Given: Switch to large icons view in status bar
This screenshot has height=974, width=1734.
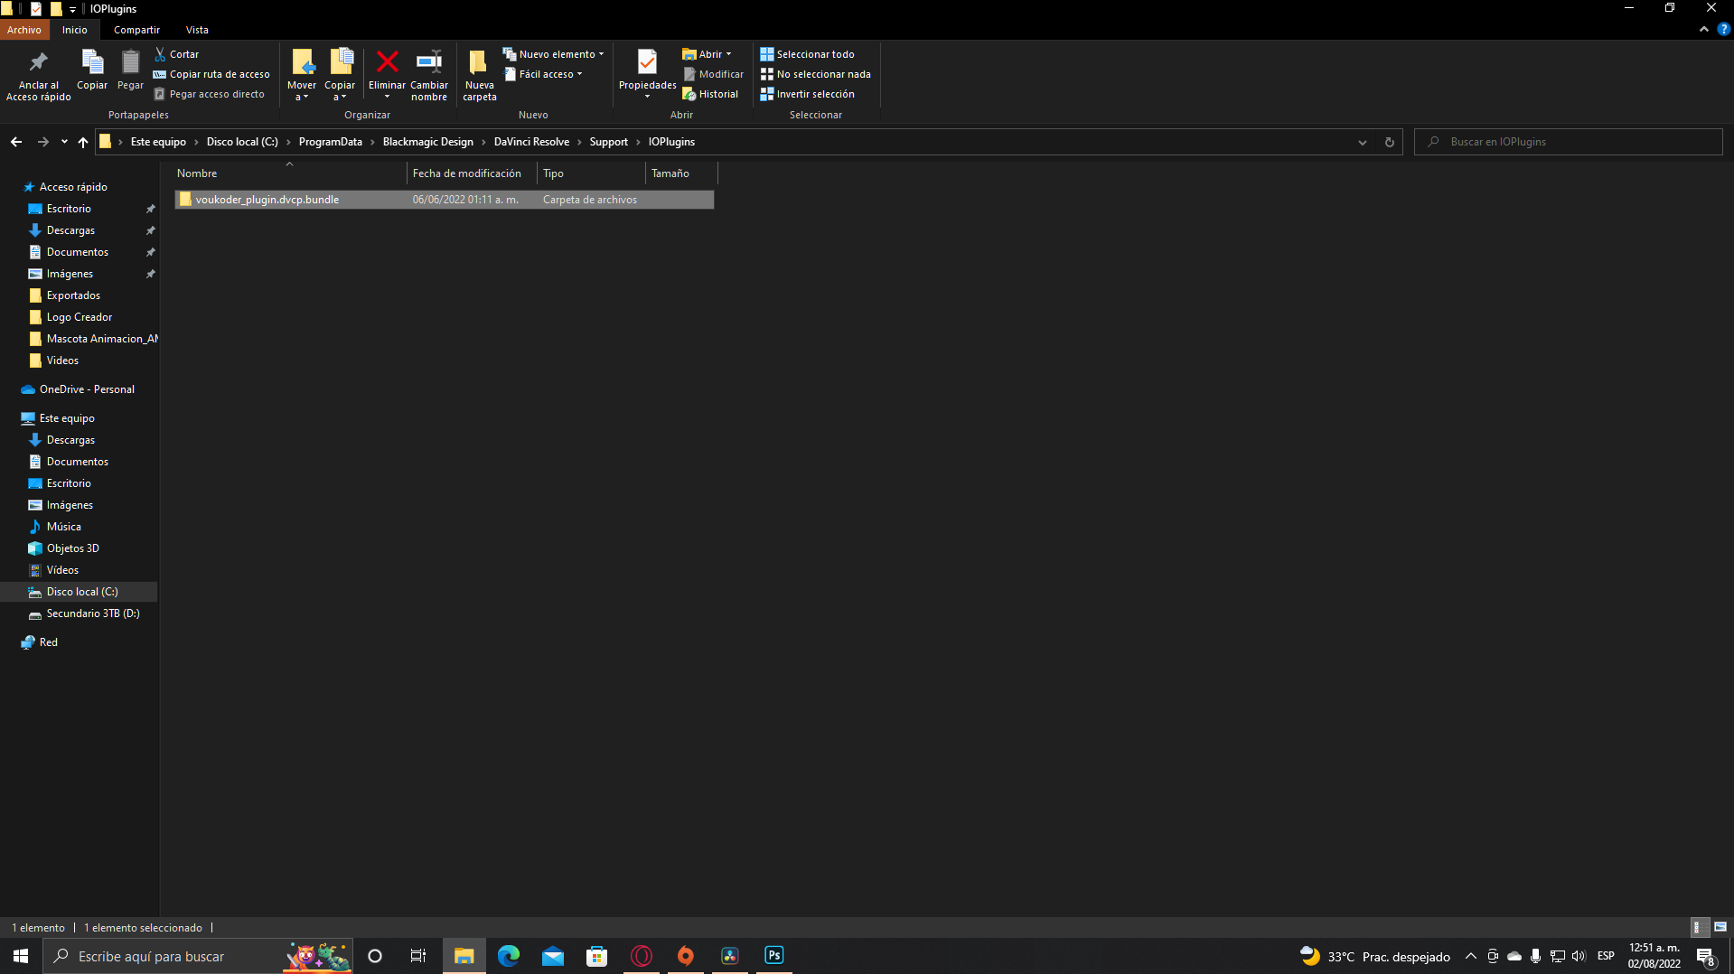Looking at the screenshot, I should 1720,927.
